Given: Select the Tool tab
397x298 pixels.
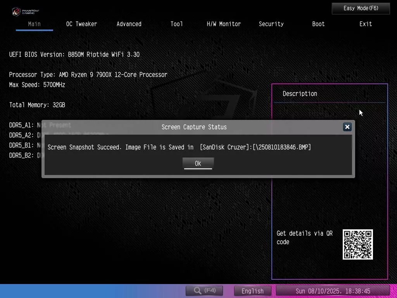Looking at the screenshot, I should coord(176,24).
